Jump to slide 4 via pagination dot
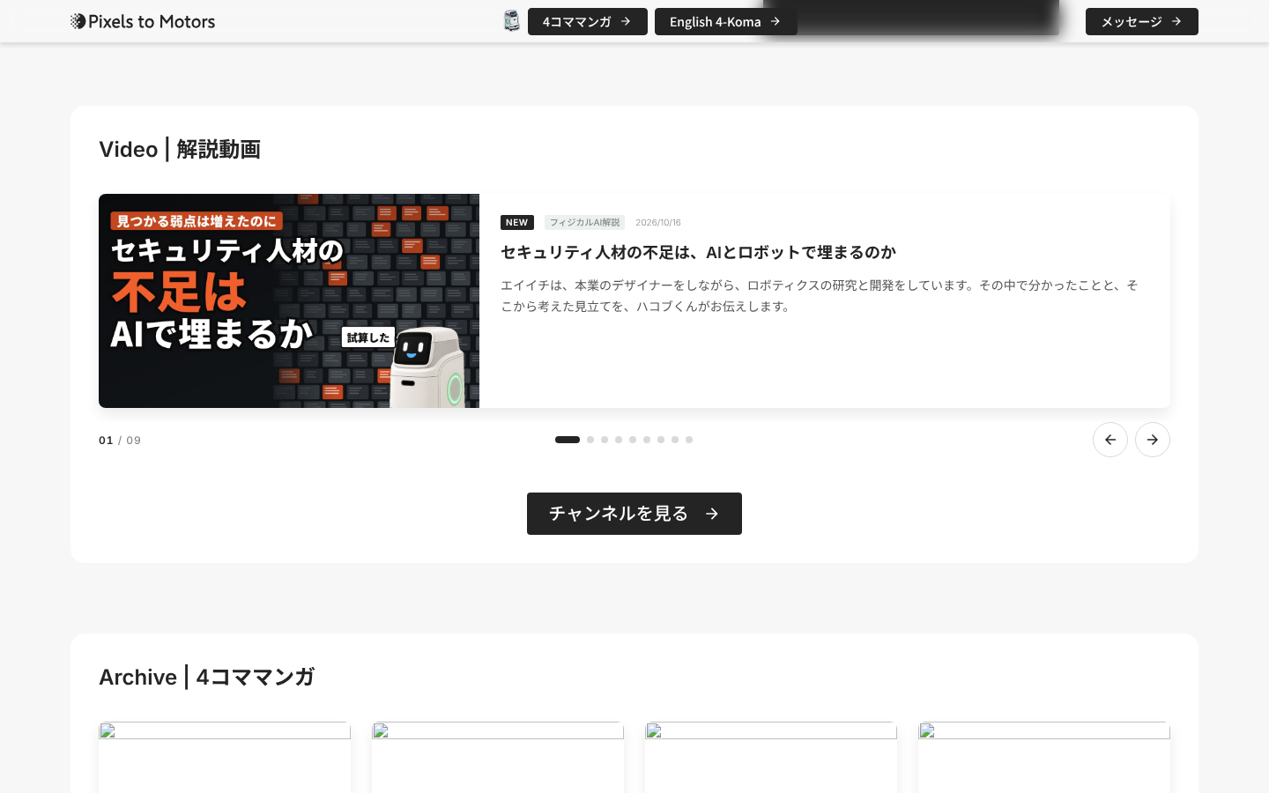 619,440
